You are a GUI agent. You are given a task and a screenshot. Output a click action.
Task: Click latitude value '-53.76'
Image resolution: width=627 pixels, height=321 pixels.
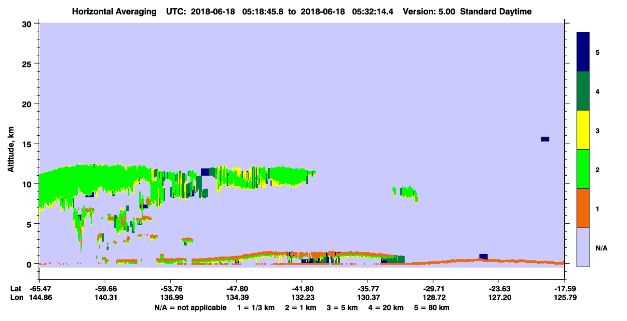[171, 289]
